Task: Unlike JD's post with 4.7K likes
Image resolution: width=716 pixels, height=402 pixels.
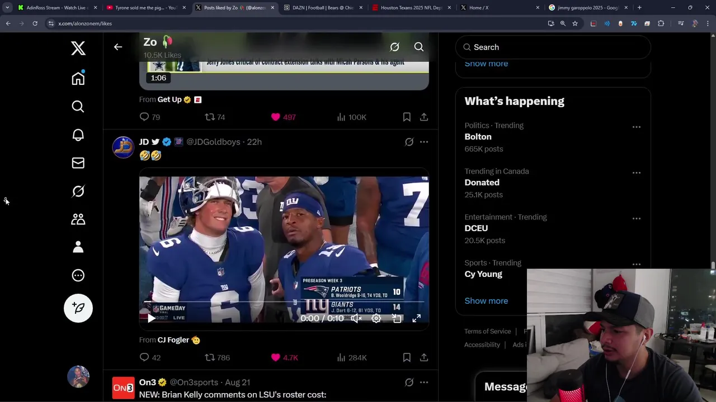Action: click(x=284, y=357)
